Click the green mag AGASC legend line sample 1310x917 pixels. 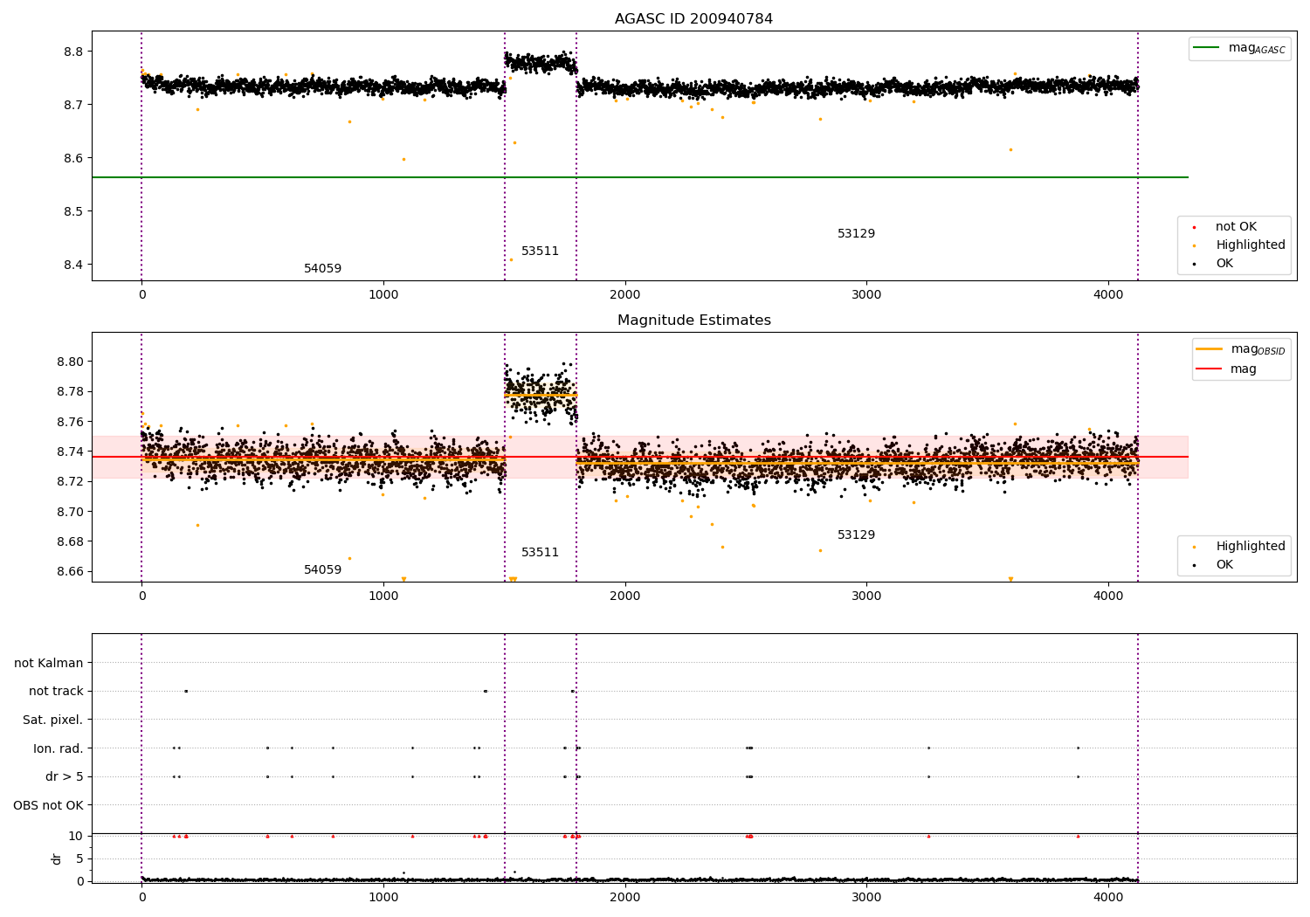[x=1207, y=48]
